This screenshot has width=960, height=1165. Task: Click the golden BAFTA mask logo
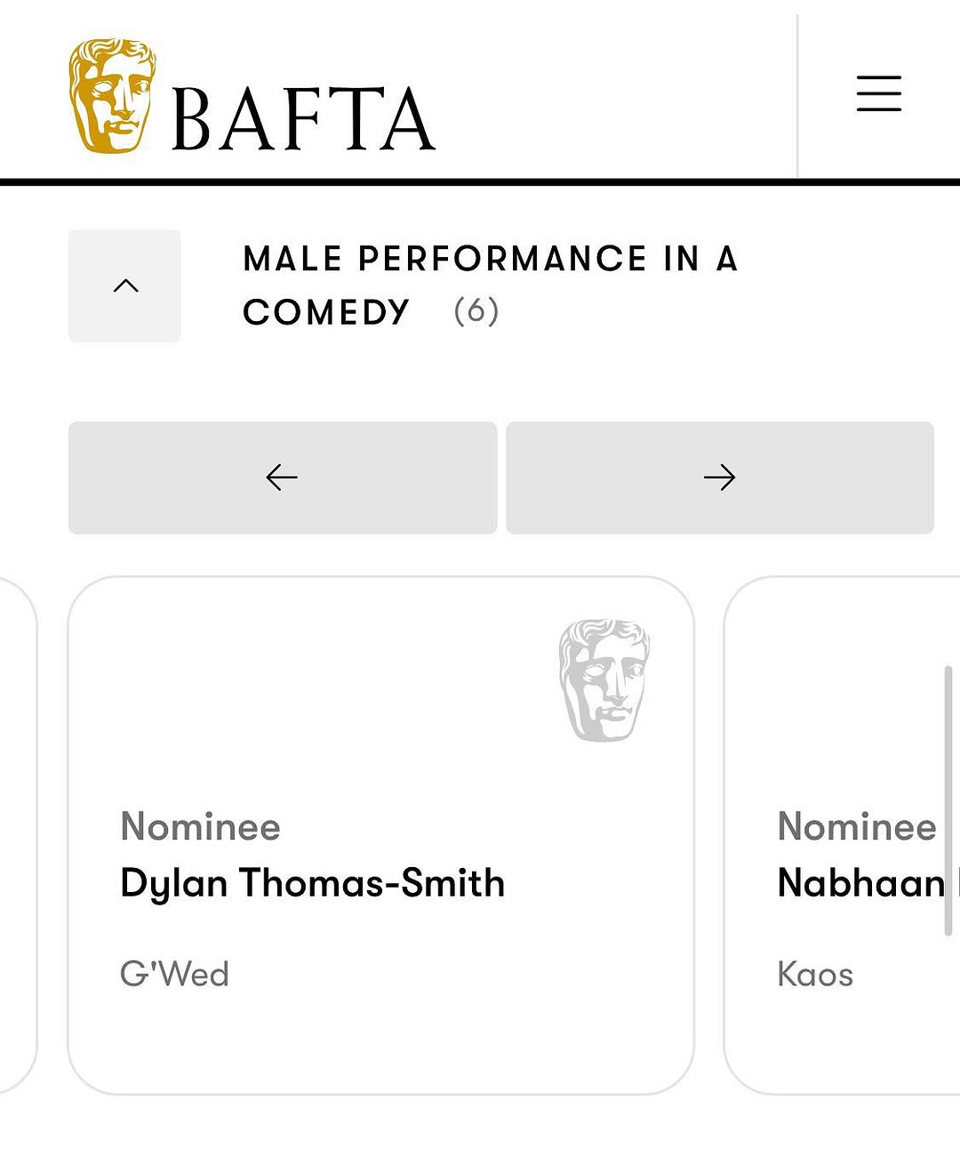(x=112, y=96)
